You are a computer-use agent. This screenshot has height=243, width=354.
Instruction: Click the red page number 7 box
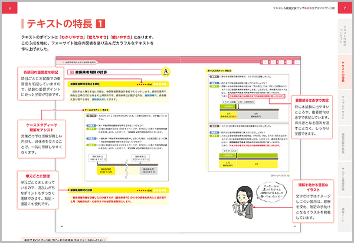click(345, 8)
